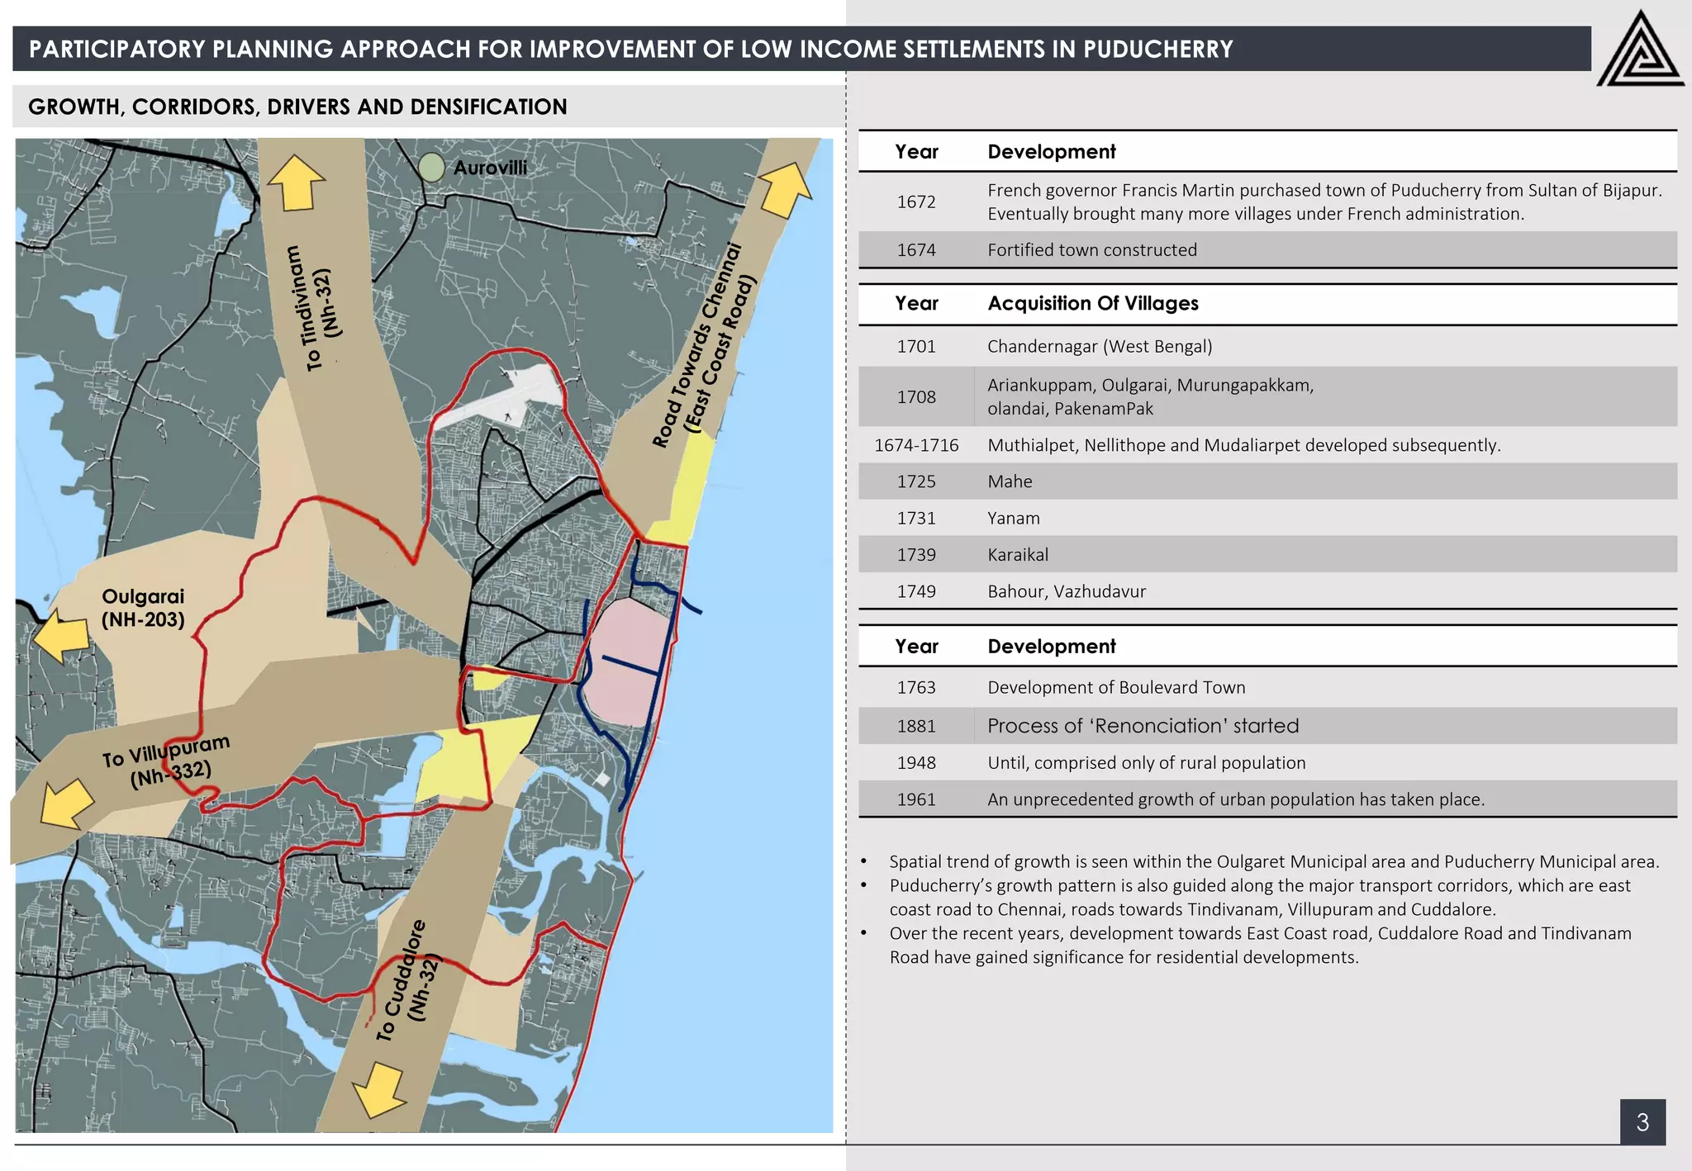Select year 1961 cell
The image size is (1692, 1171).
point(916,800)
